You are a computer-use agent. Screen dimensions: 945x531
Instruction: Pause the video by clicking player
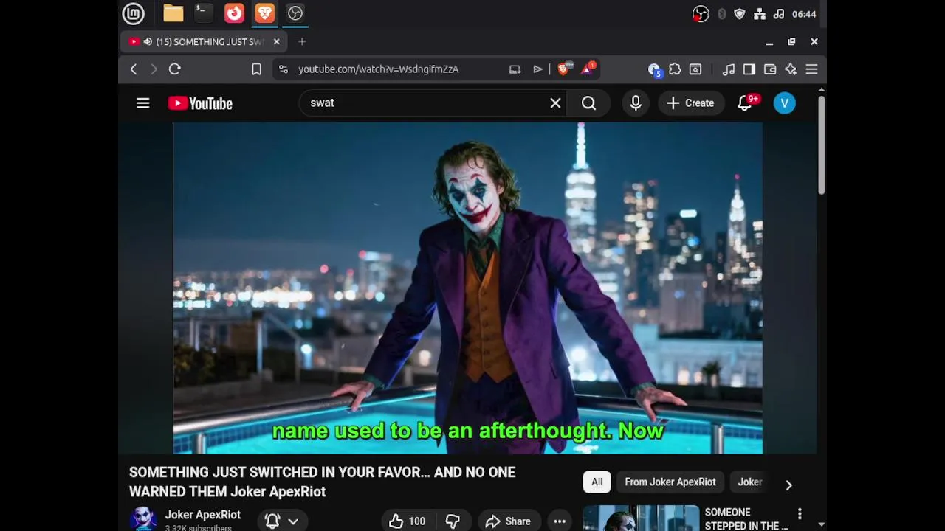[467, 288]
